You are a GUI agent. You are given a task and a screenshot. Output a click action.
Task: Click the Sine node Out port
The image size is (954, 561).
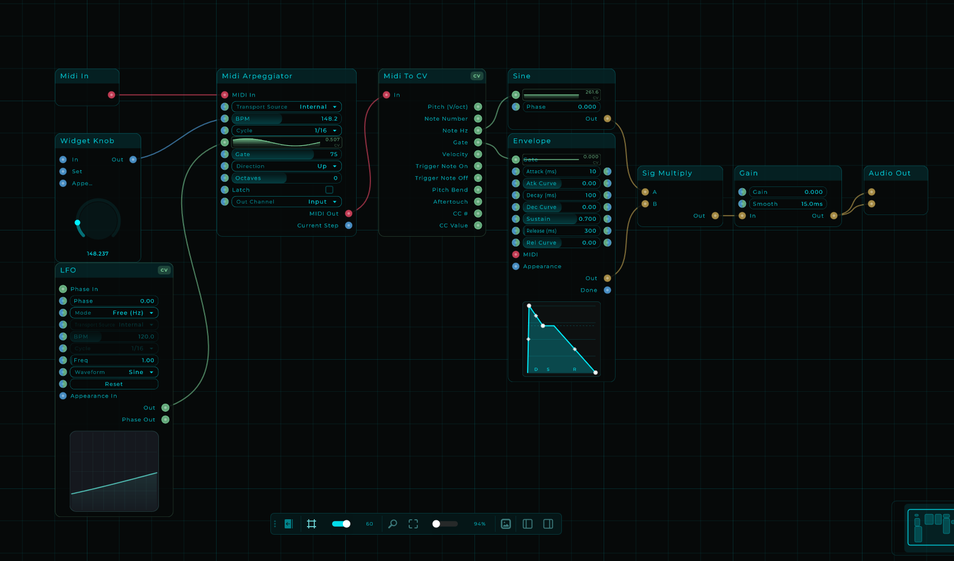607,119
